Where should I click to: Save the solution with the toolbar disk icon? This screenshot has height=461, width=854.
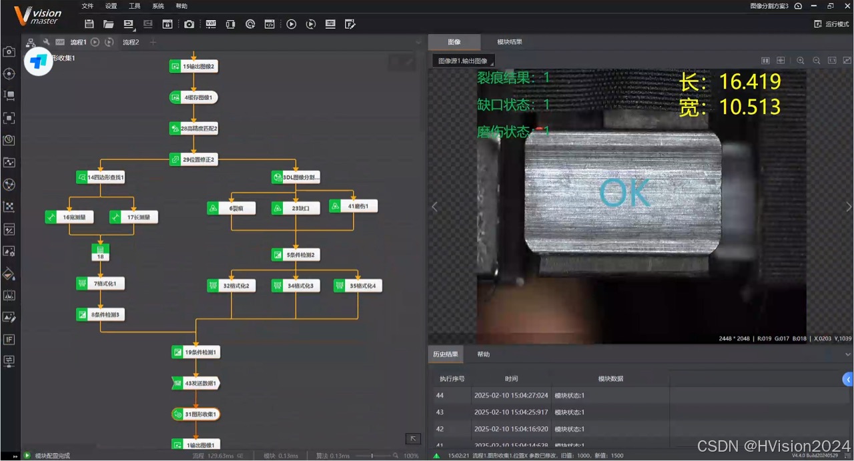pos(89,24)
